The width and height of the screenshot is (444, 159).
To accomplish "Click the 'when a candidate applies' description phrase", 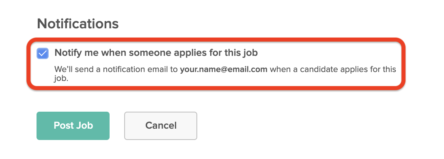I will 321,70.
